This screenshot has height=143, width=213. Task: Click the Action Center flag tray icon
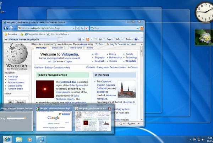195,139
